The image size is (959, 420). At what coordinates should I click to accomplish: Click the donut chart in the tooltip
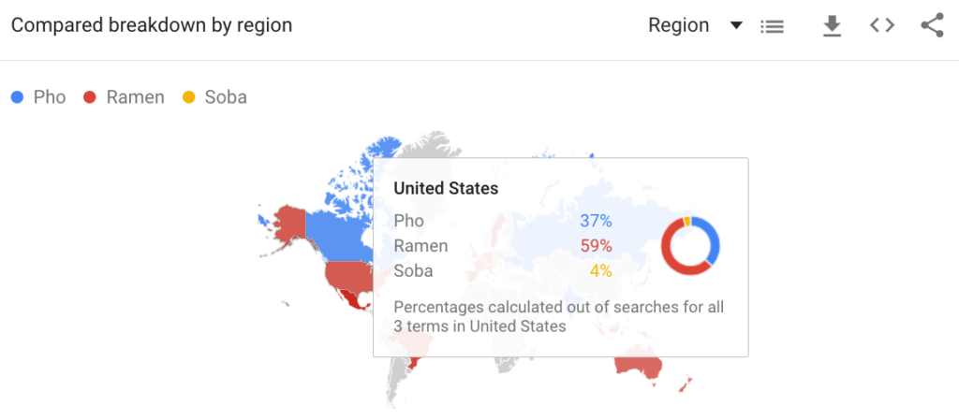[690, 246]
